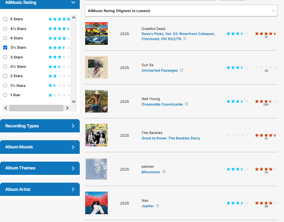Screen dimensions: 284x222
Task: Enable the 4 Stars rating checkbox
Action: pos(5,38)
